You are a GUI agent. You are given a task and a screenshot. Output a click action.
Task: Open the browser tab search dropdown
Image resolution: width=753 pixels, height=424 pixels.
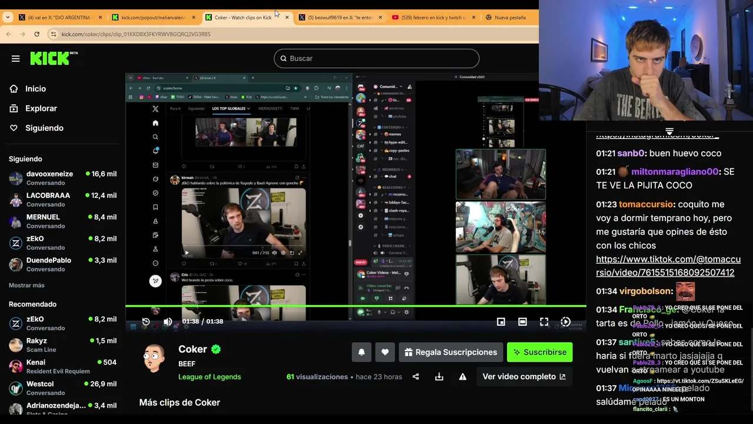click(8, 18)
